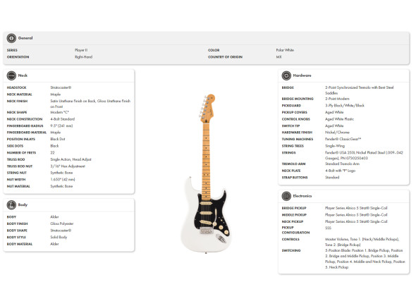
Task: Click the STRING NUT label
Action: point(17,173)
